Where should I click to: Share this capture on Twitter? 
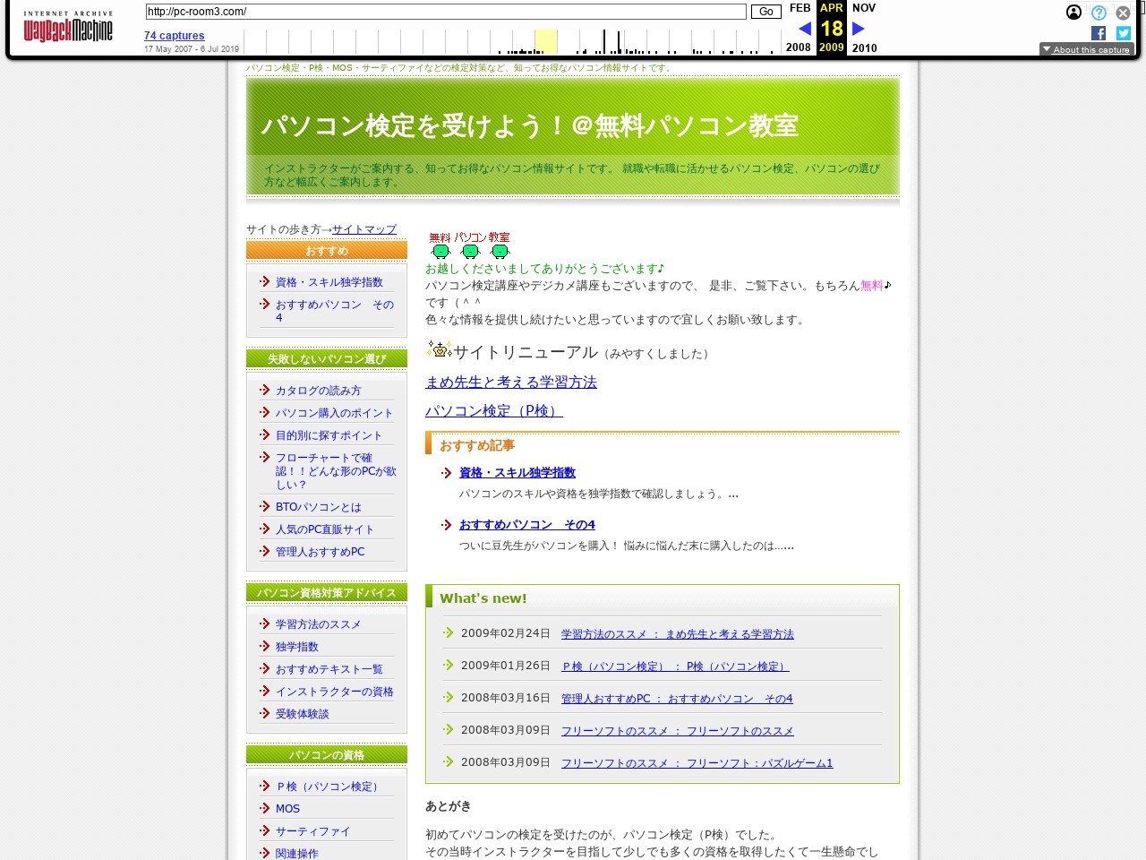point(1123,32)
